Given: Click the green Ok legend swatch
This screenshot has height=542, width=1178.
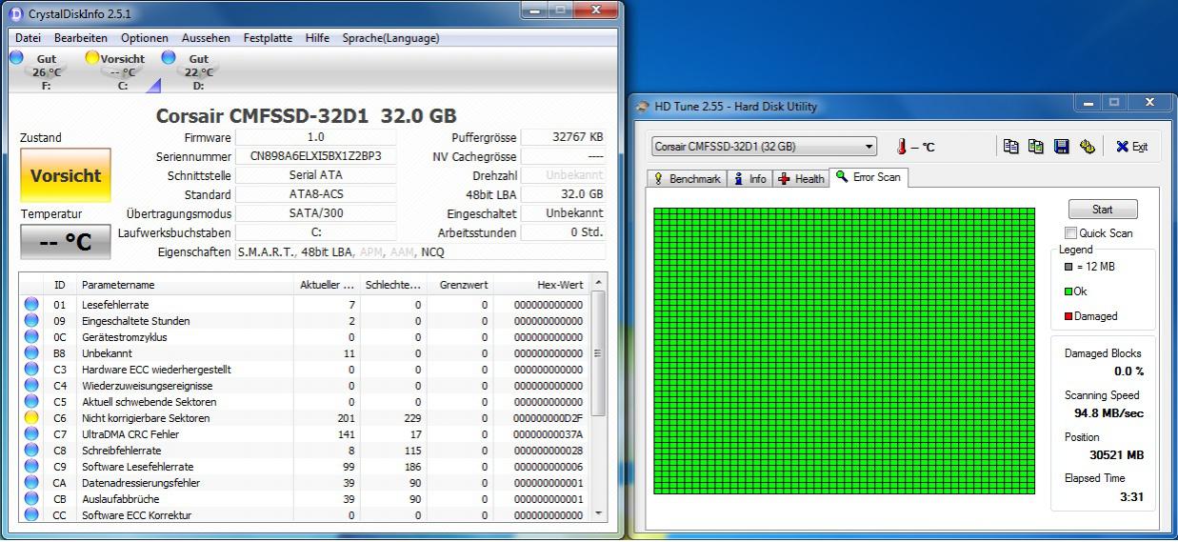Looking at the screenshot, I should coord(1068,291).
